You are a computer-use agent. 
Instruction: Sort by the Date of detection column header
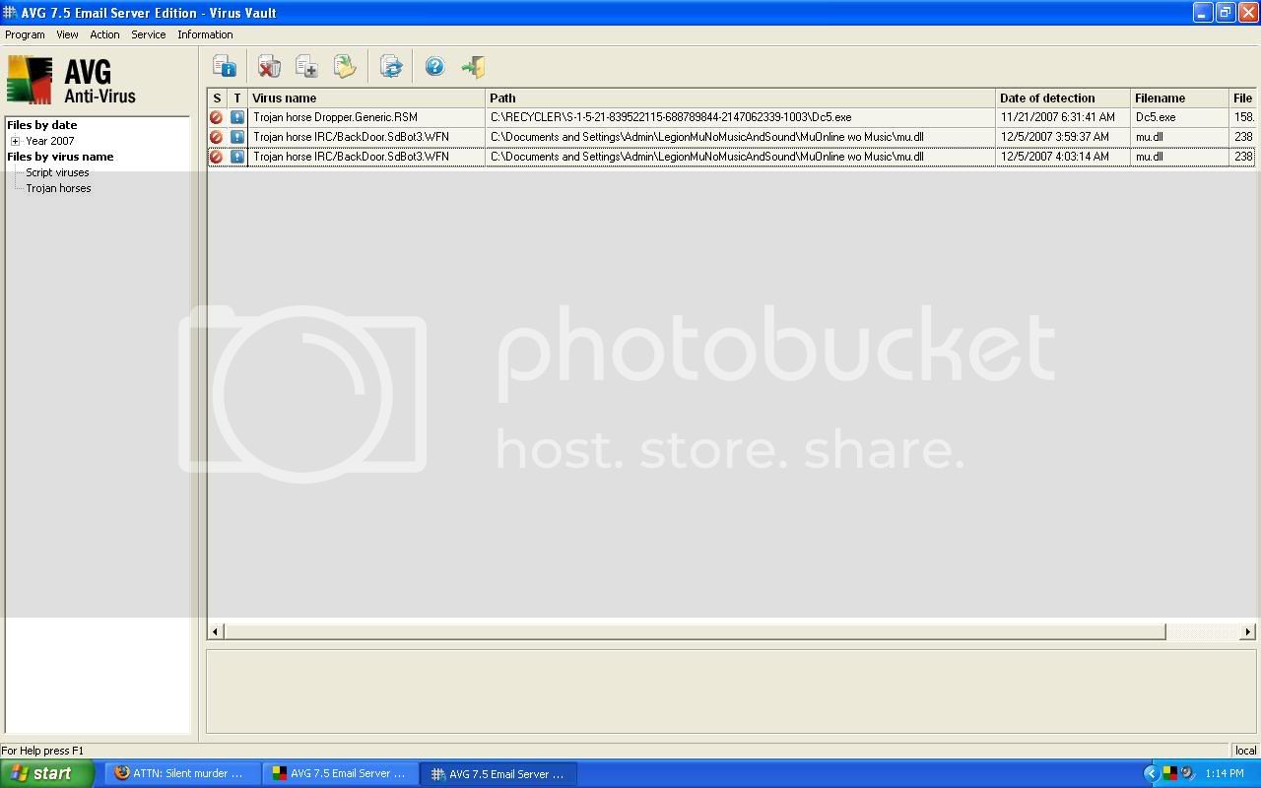(1063, 98)
